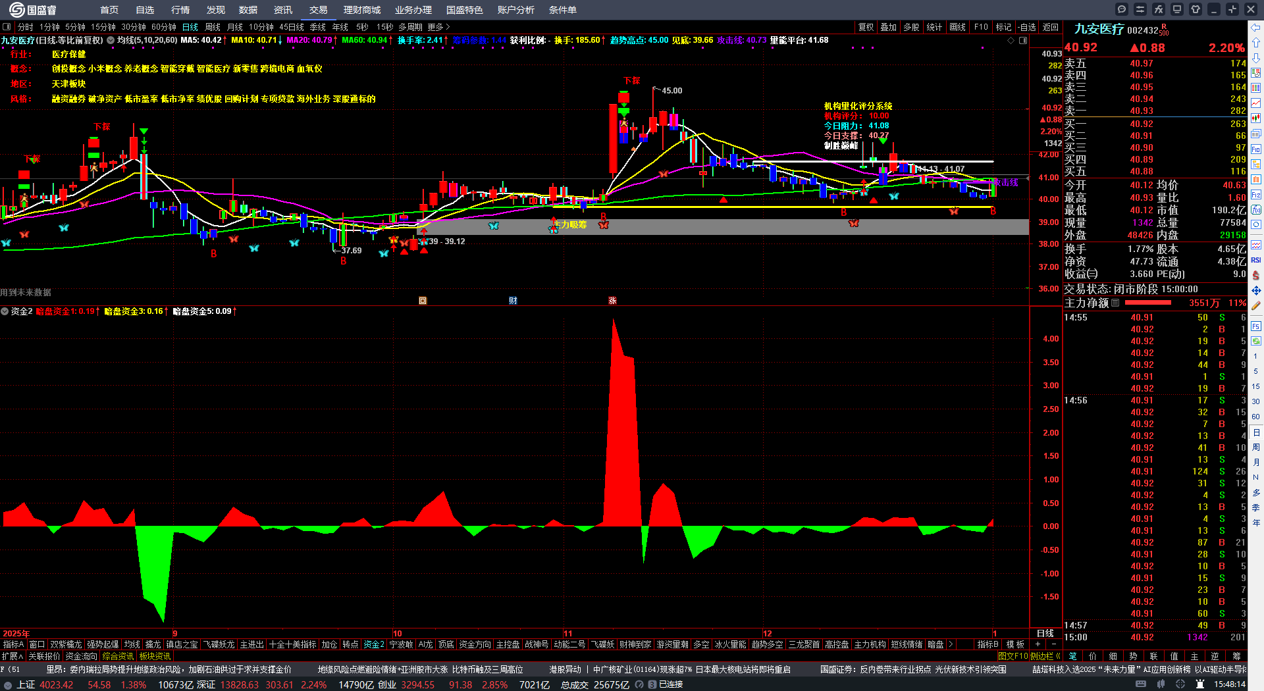Click the red dollar sign sidebar icon

point(1256,275)
